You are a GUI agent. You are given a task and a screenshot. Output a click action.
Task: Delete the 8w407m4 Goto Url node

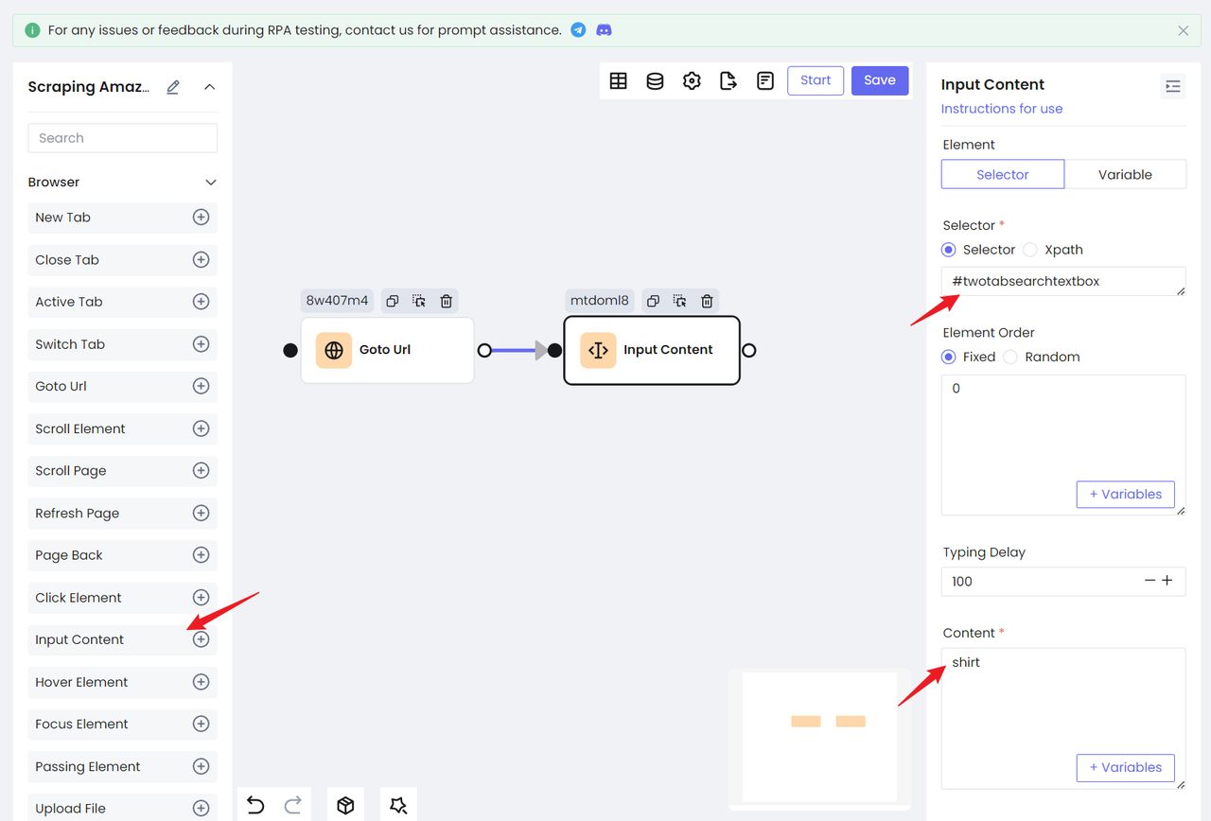446,301
